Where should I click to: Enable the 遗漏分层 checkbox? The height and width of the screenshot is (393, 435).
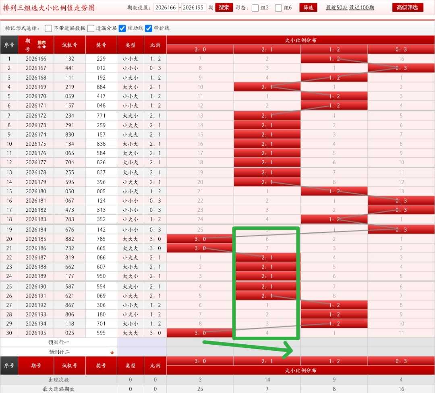pyautogui.click(x=91, y=28)
